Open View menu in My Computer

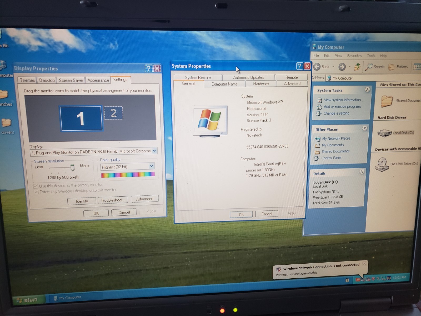338,56
